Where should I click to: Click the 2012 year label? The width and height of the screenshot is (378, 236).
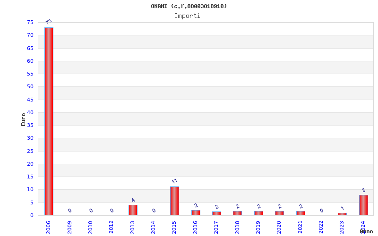click(111, 228)
